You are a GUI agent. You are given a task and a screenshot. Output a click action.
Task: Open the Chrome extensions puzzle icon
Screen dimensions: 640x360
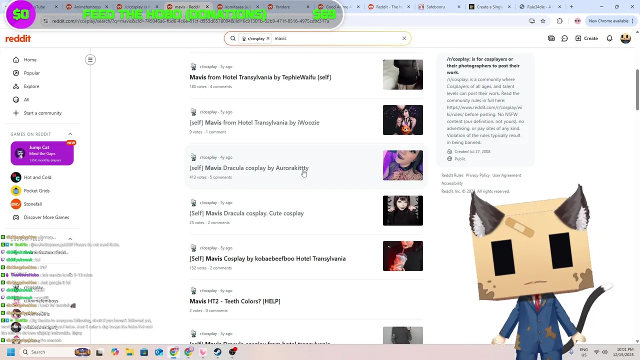coord(559,21)
